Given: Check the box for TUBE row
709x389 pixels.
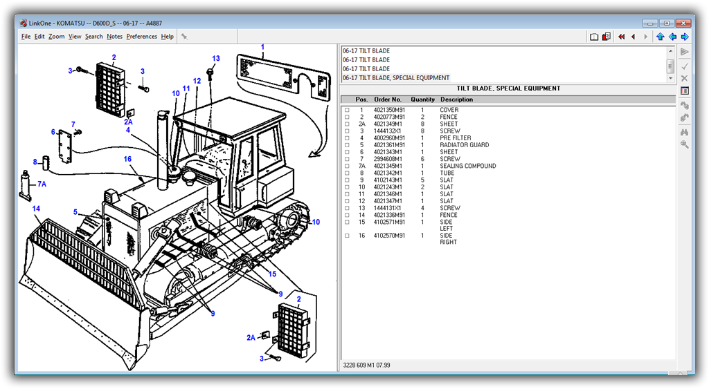Looking at the screenshot, I should click(347, 173).
